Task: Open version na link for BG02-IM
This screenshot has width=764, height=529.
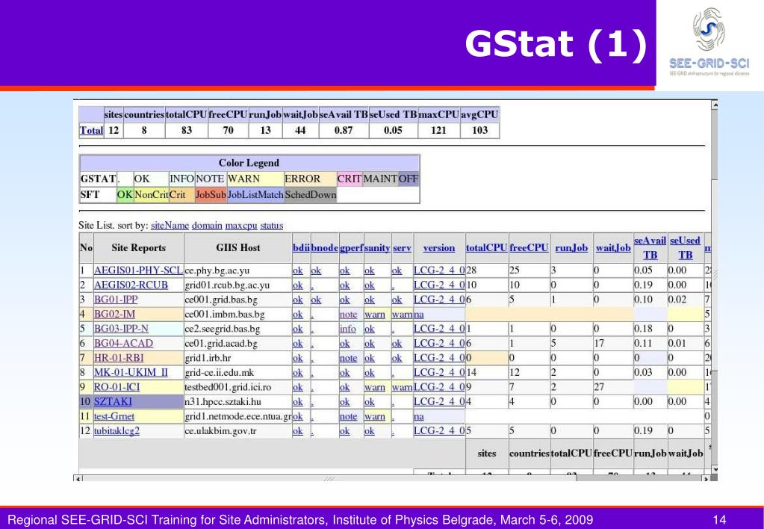Action: click(x=418, y=315)
